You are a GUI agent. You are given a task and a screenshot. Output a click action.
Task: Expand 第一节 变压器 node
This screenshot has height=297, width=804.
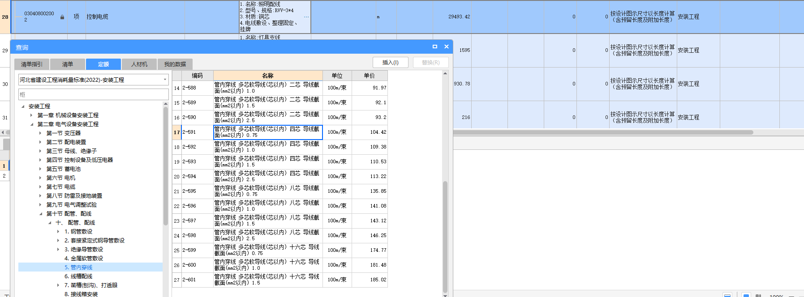point(40,133)
